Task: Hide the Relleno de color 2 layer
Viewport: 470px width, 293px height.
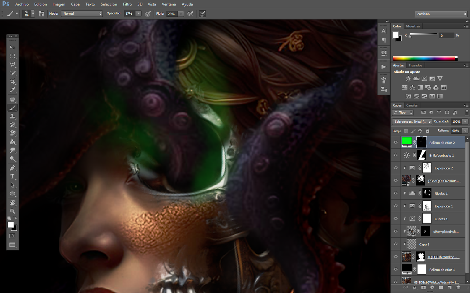Action: tap(395, 143)
